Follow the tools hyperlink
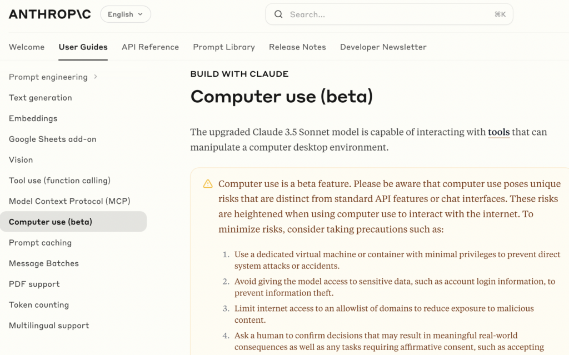This screenshot has height=355, width=569. pos(498,132)
